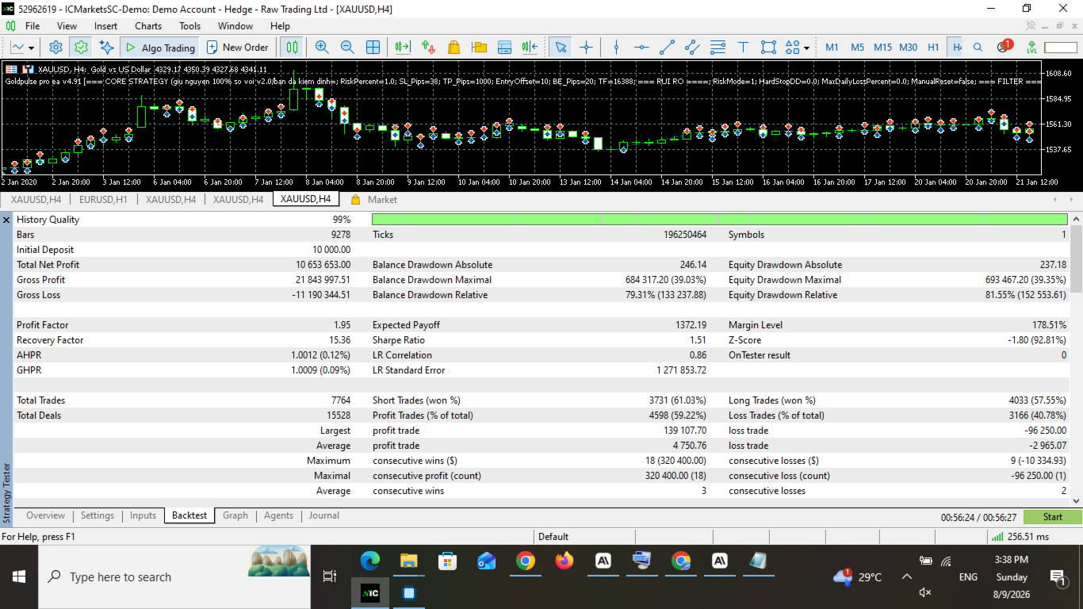The height and width of the screenshot is (609, 1083).
Task: Zoom out on the chart
Action: pos(347,47)
